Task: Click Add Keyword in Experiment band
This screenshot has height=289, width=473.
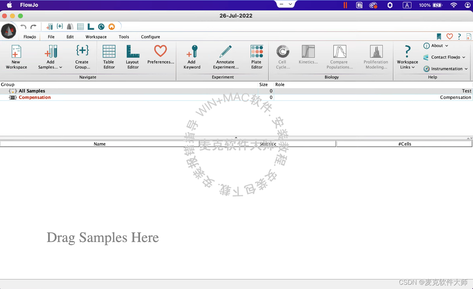Action: 192,57
